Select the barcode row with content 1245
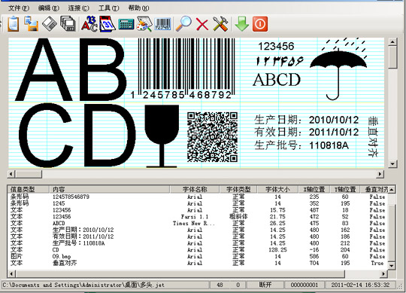 click(198, 203)
